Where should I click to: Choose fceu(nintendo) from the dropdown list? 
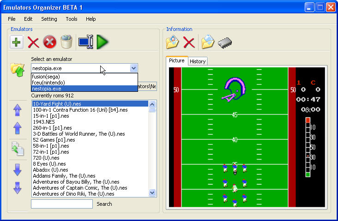pos(84,83)
